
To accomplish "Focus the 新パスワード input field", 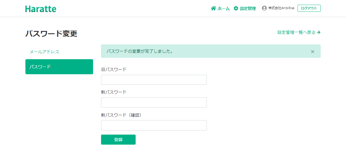I will coord(154,102).
